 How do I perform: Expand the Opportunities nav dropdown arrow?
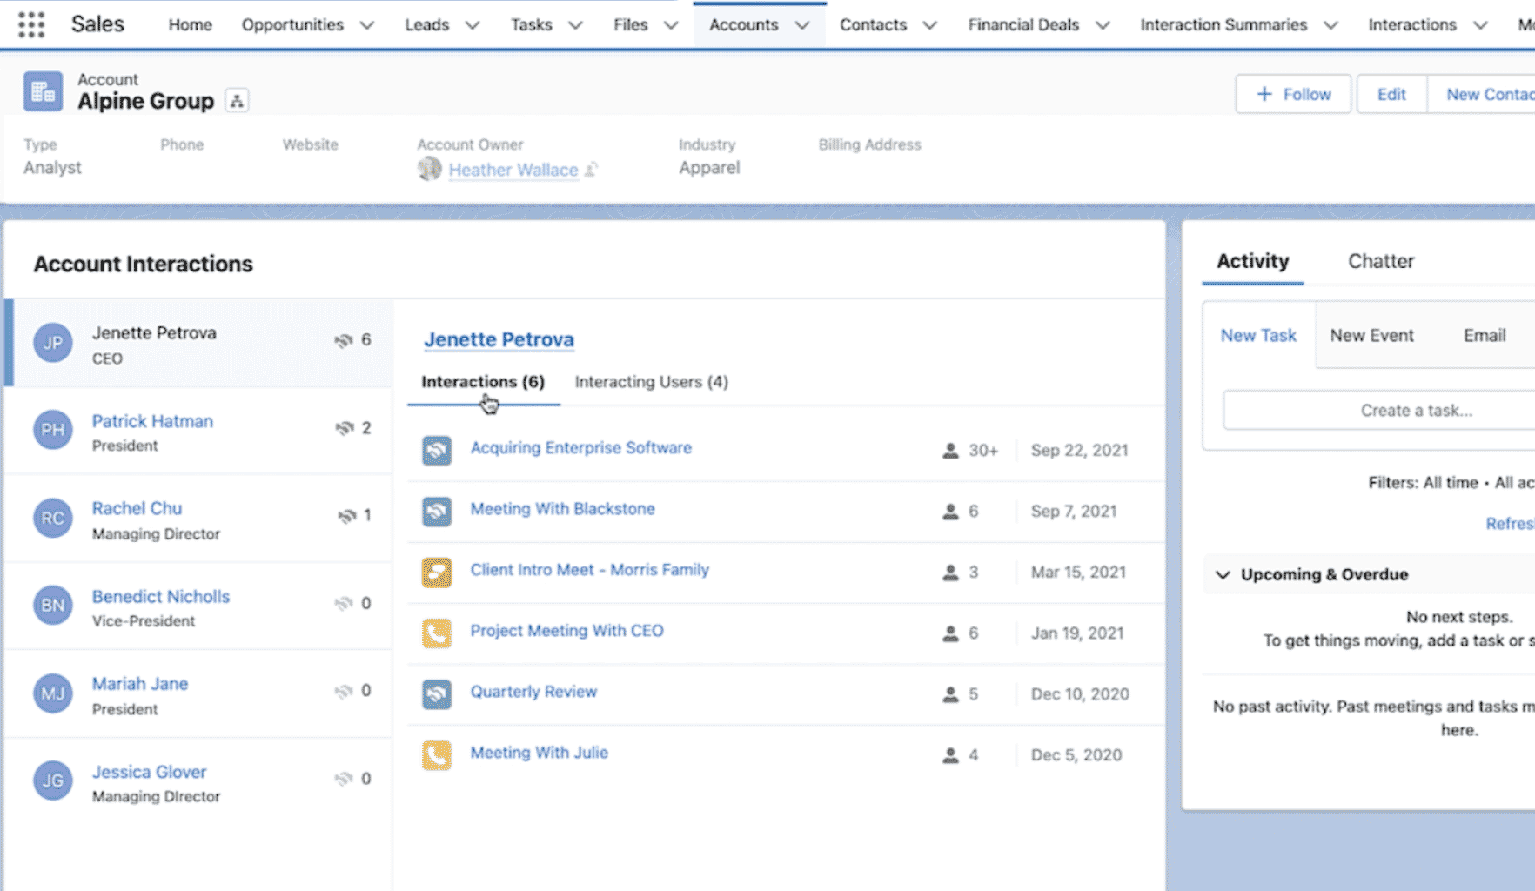point(367,25)
